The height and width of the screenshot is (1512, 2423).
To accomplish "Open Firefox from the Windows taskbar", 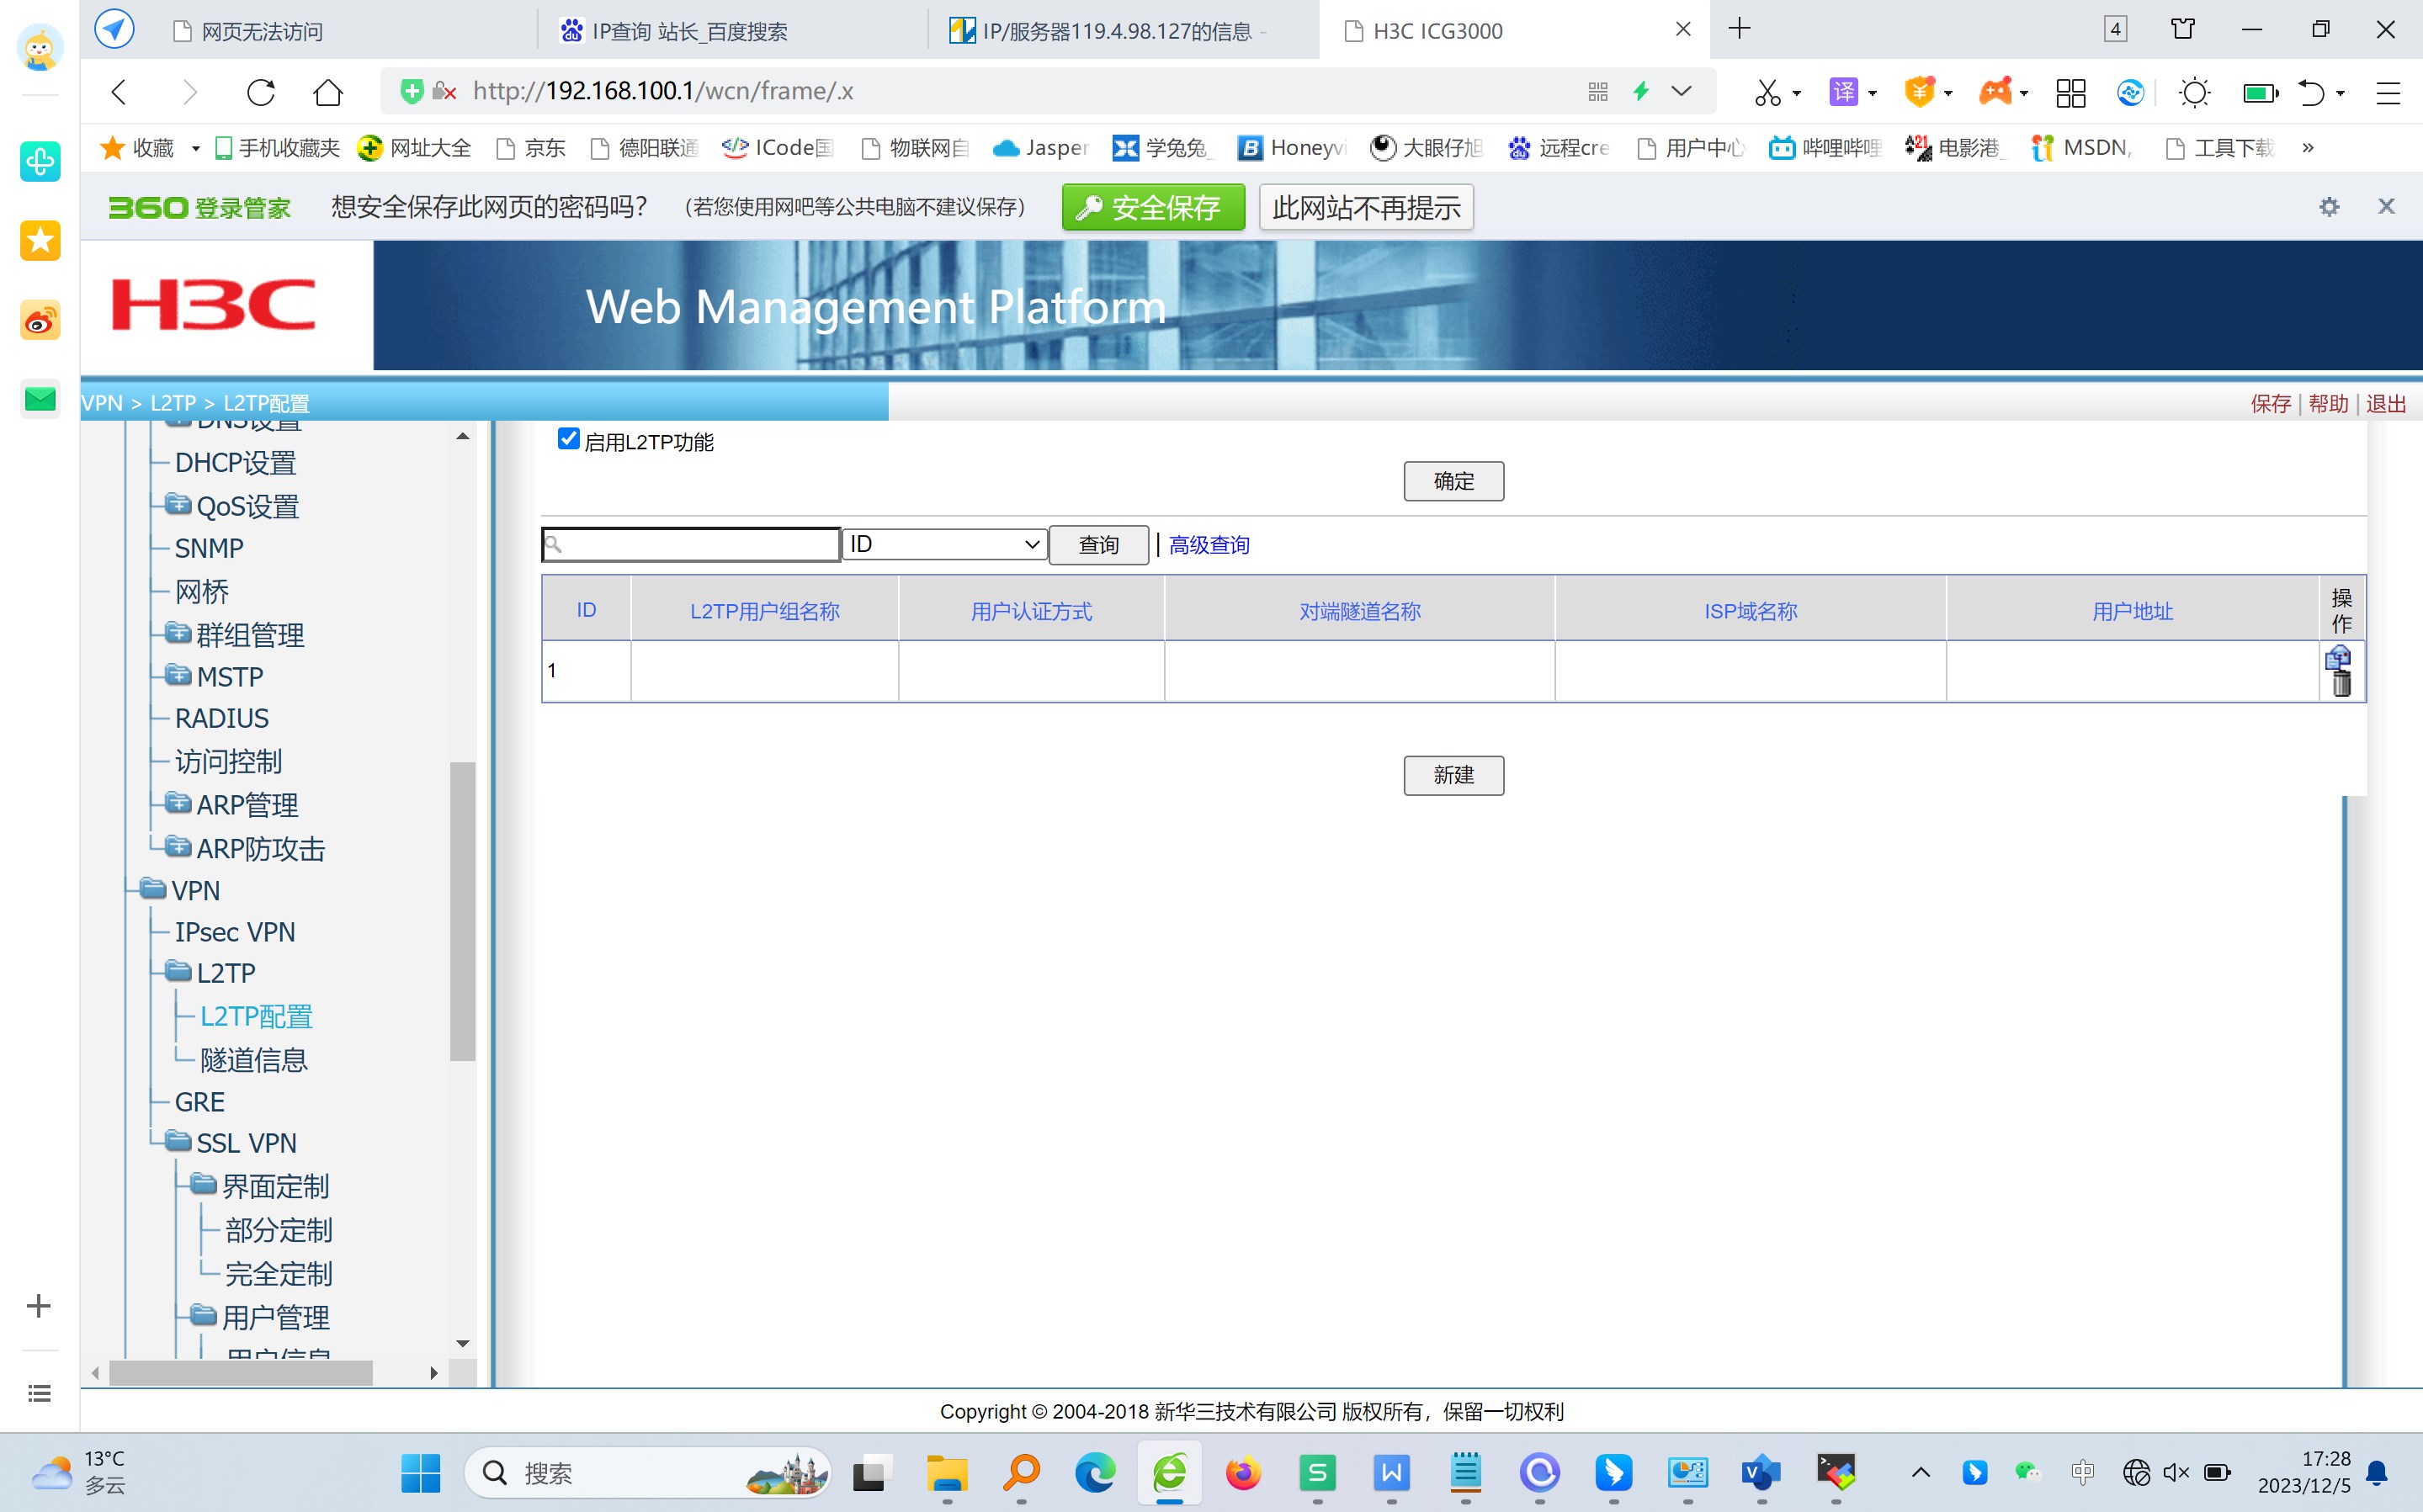I will pyautogui.click(x=1243, y=1473).
